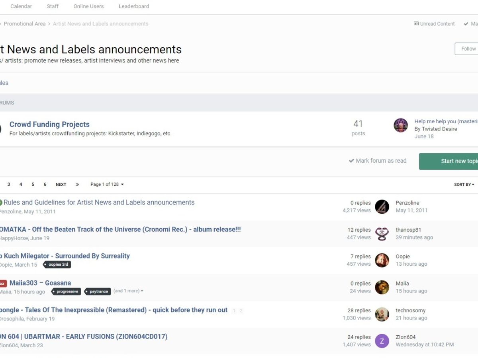Screen dimensions: 478x358
Task: Click Zion604's purple Z avatar
Action: click(382, 341)
